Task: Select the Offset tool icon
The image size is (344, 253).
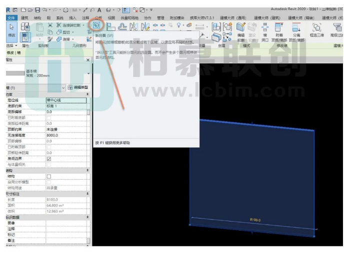Action: (x=122, y=27)
